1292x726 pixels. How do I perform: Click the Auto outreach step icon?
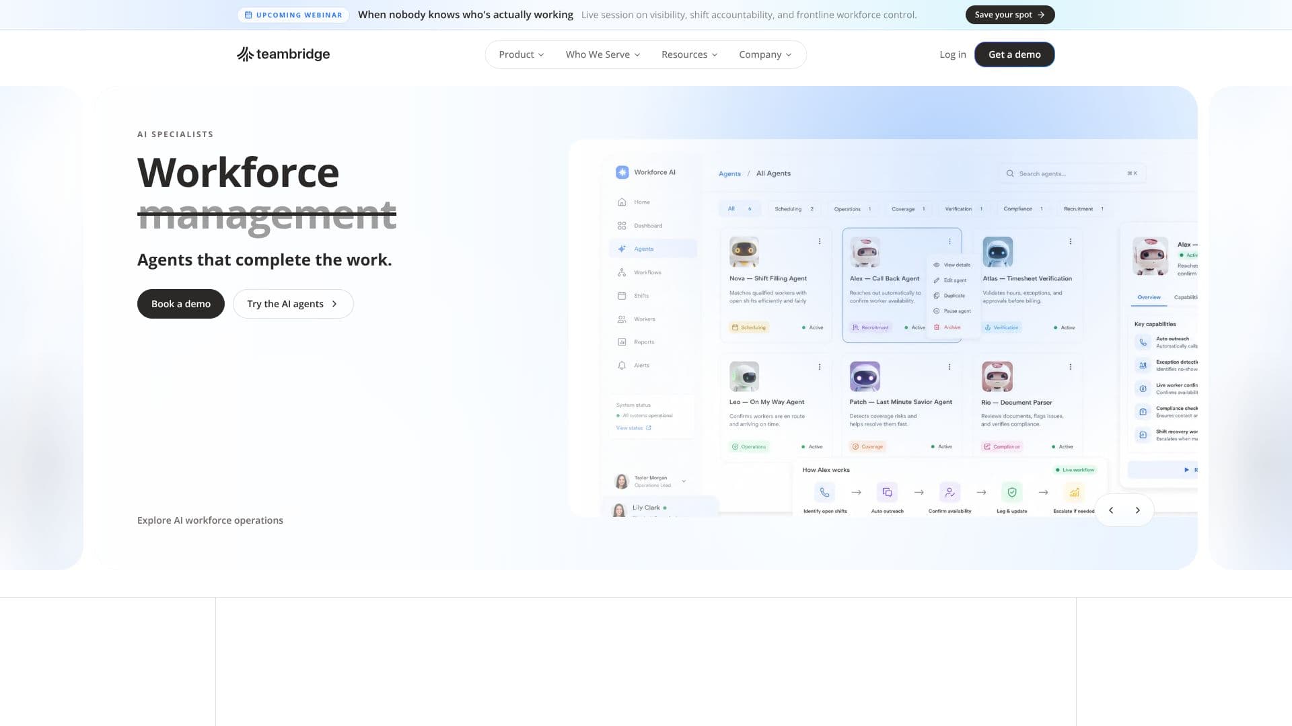887,492
